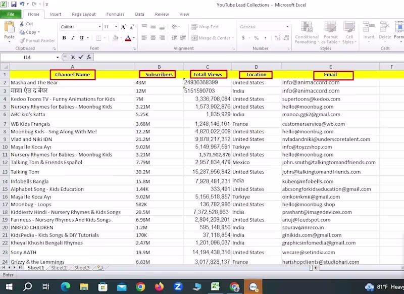
Task: Open the Windows Start menu
Action: coord(9,286)
